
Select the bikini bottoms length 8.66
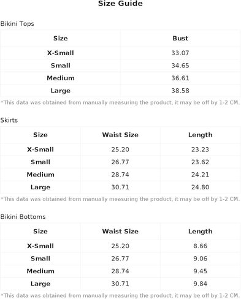coord(200,246)
